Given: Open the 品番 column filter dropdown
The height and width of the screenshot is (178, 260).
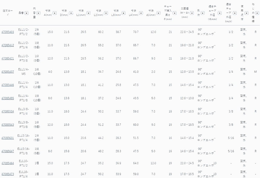Looking at the screenshot, I should click(27, 13).
